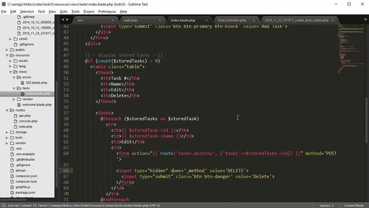369x208 pixels.
Task: Open welcome.blade.php in the sidebar
Action: pos(37,105)
